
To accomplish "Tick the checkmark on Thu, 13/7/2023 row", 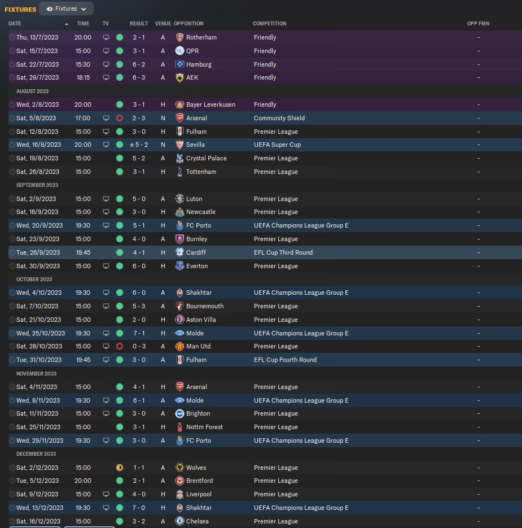I will point(12,37).
